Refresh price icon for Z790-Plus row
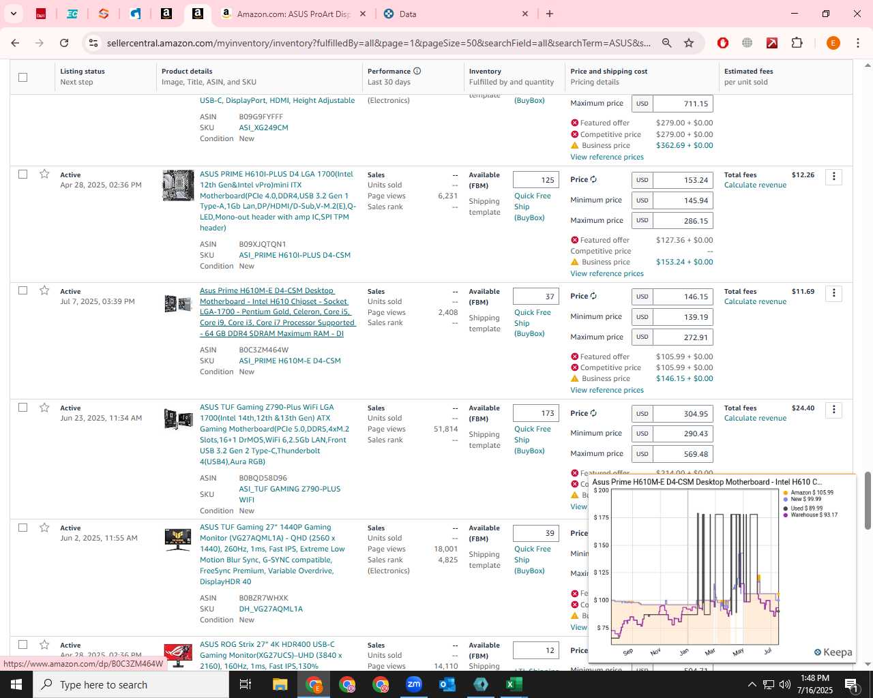This screenshot has height=698, width=873. click(593, 413)
